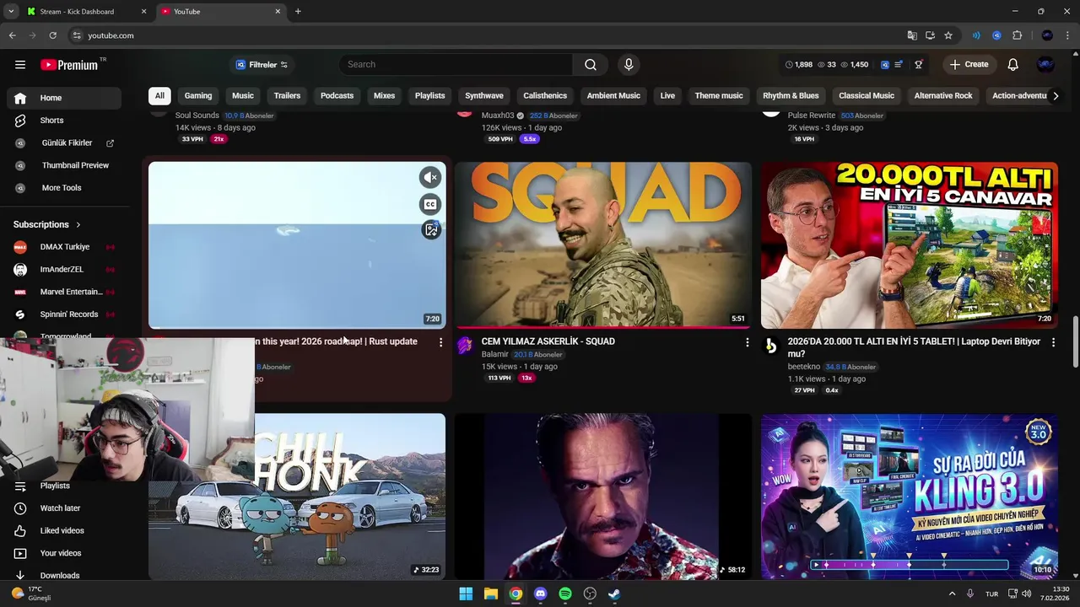The image size is (1080, 607).
Task: Open Steam from the taskbar
Action: point(614,594)
